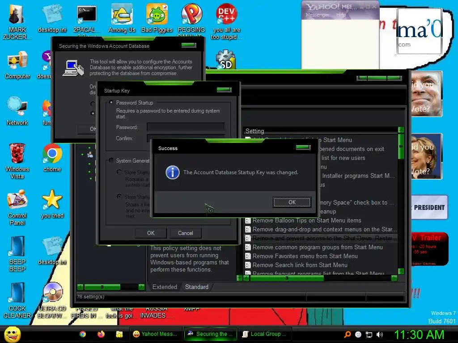Screen dimensions: 458x343
Task: Launch Among Us from the desktop
Action: 122,18
